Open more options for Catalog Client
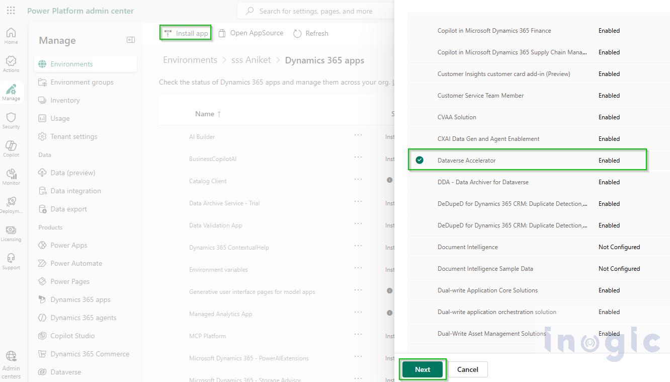This screenshot has width=670, height=382. (x=358, y=180)
